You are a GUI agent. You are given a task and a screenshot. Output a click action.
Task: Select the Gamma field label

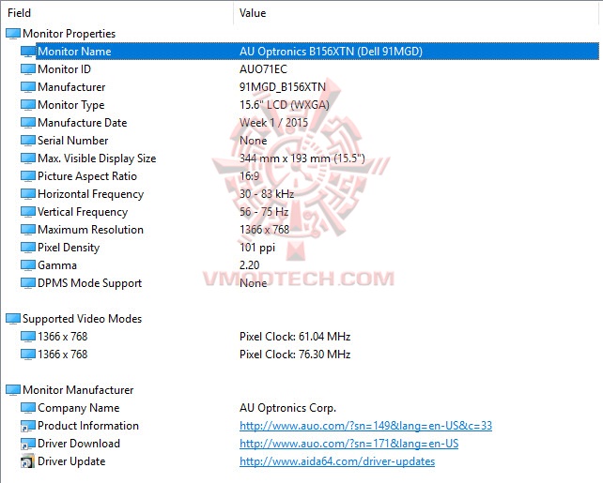tap(57, 265)
